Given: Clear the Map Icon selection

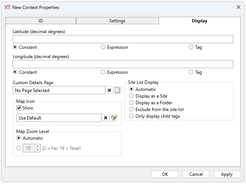Looking at the screenshot, I should [106, 118].
